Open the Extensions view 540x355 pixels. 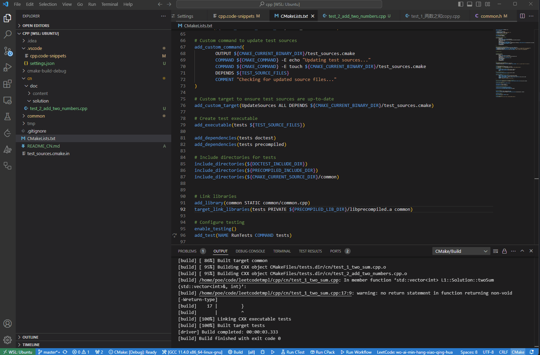coord(8,84)
